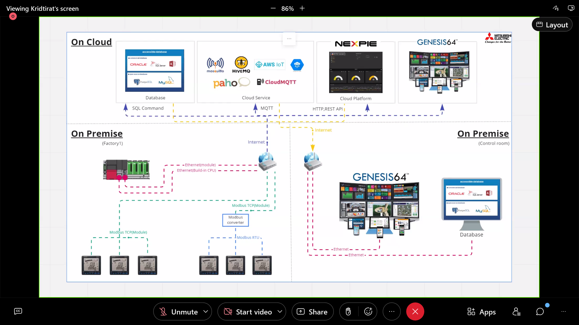Click the Mitsubishi Electric logo
The image size is (579, 325).
498,38
